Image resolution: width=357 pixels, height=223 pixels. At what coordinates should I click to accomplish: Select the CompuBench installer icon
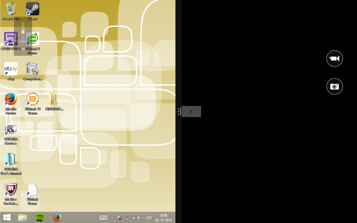click(x=32, y=71)
